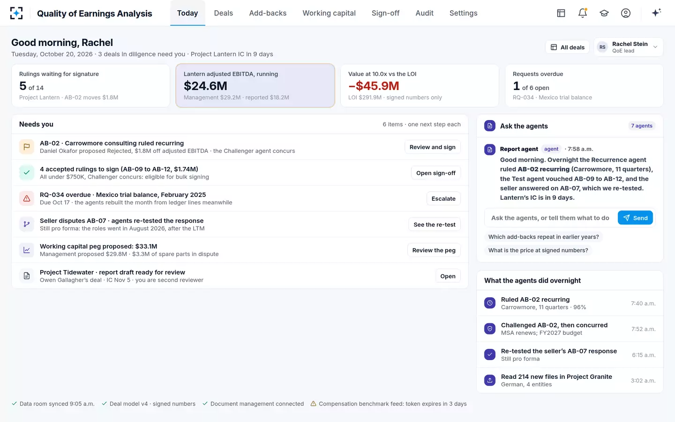Open the notifications bell

click(583, 13)
